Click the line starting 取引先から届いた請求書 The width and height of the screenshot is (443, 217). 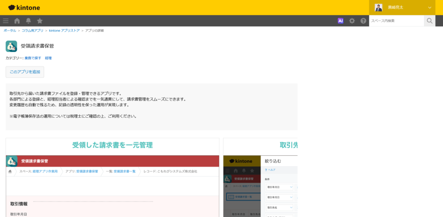65,94
